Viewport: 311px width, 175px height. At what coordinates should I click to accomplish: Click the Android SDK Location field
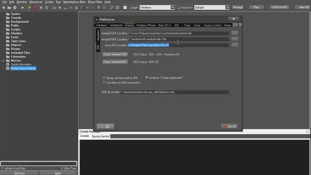click(x=178, y=34)
